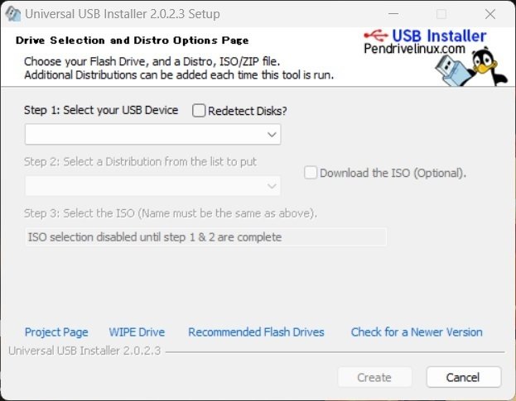
Task: Click the Create button
Action: [374, 377]
